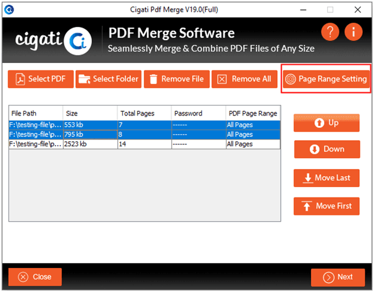Click Move Last button
374x292 pixels.
[326, 178]
